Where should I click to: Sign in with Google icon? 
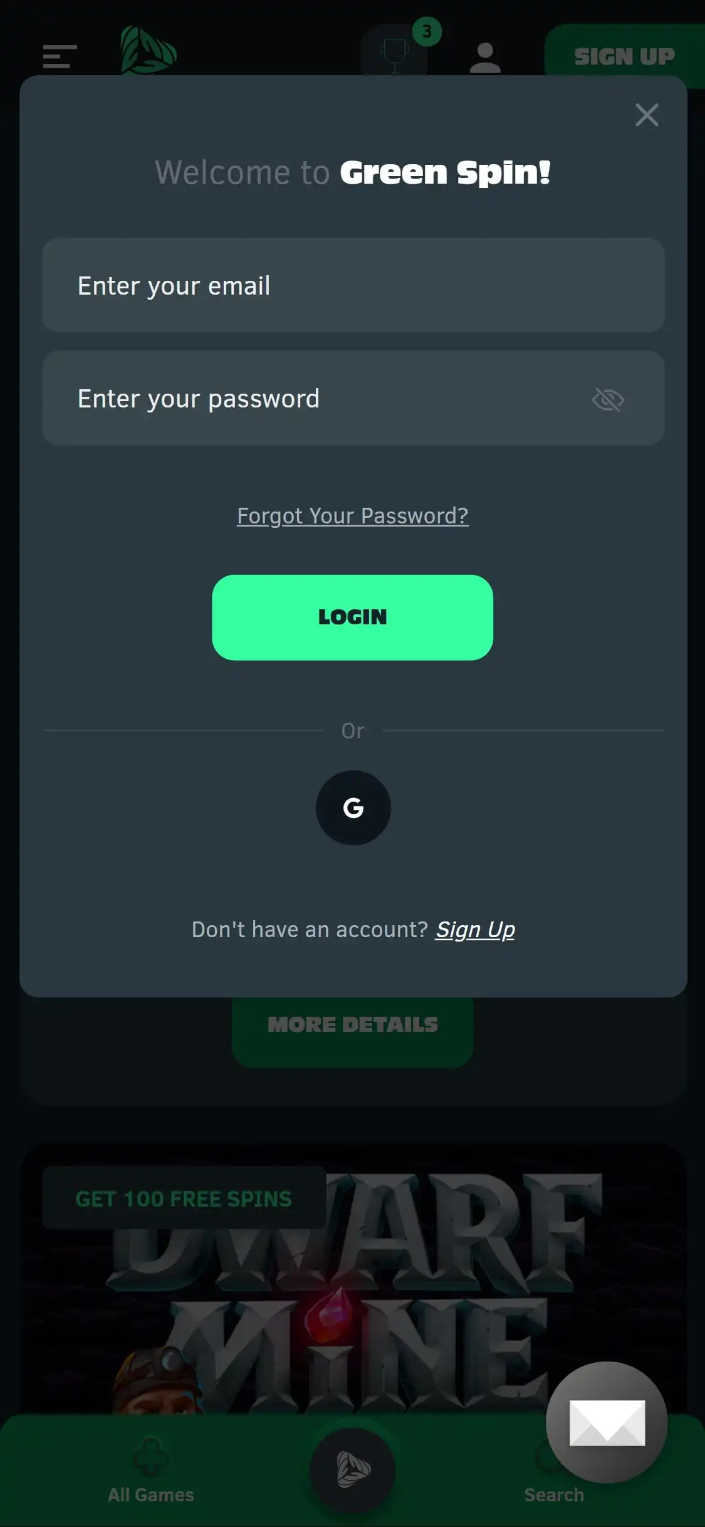click(353, 807)
